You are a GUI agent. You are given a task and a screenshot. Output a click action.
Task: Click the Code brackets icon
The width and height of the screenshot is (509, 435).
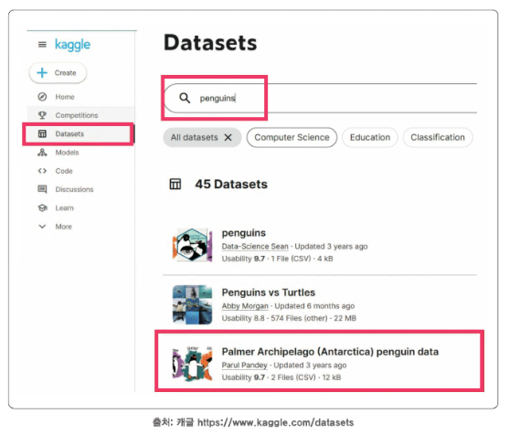42,171
